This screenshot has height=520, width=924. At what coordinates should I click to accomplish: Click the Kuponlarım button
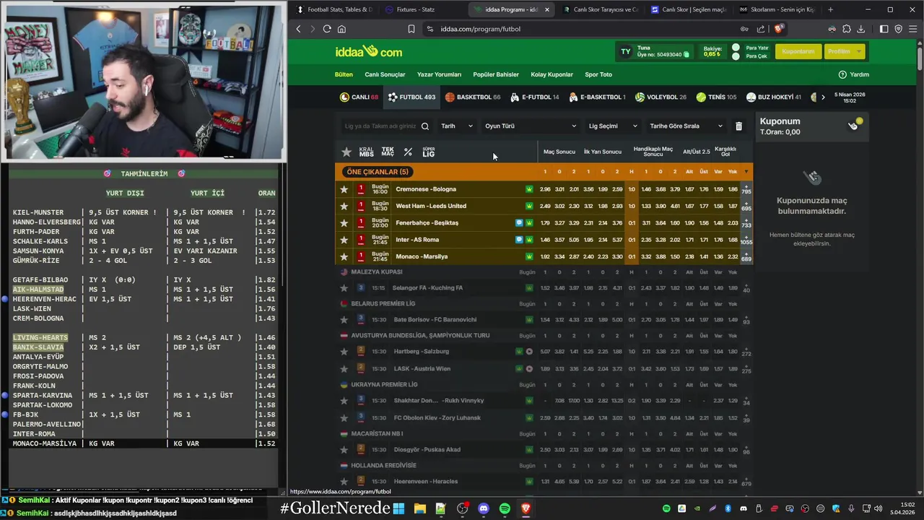click(798, 51)
